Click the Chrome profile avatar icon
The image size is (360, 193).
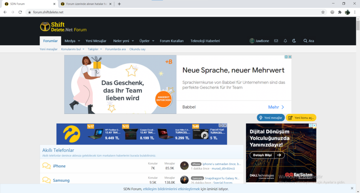[x=347, y=12]
